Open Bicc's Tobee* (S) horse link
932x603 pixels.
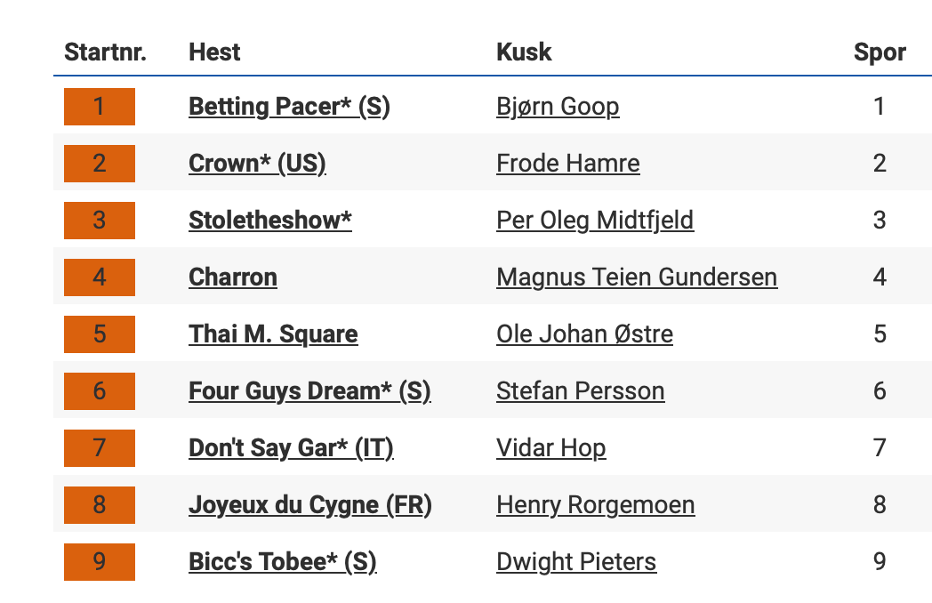[x=282, y=562]
